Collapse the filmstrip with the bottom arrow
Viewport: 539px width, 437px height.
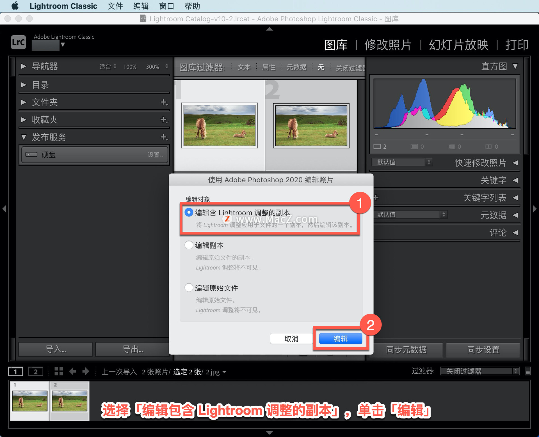click(269, 433)
